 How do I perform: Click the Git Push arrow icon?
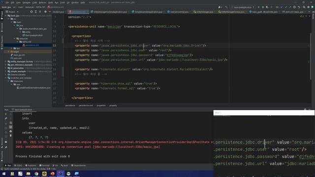pyautogui.click(x=290, y=7)
